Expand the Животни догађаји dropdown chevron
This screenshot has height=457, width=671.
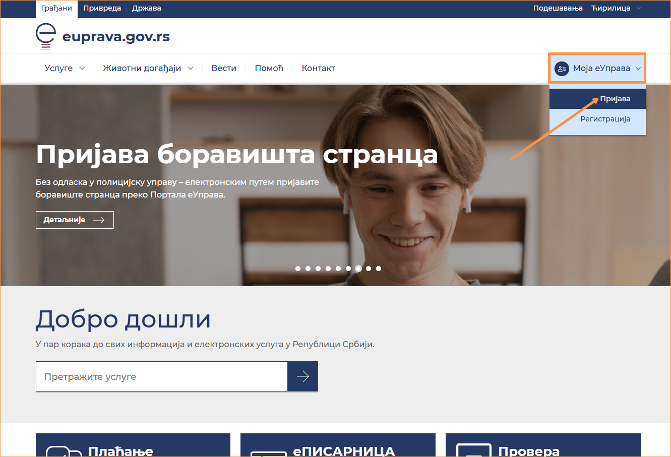click(x=191, y=69)
